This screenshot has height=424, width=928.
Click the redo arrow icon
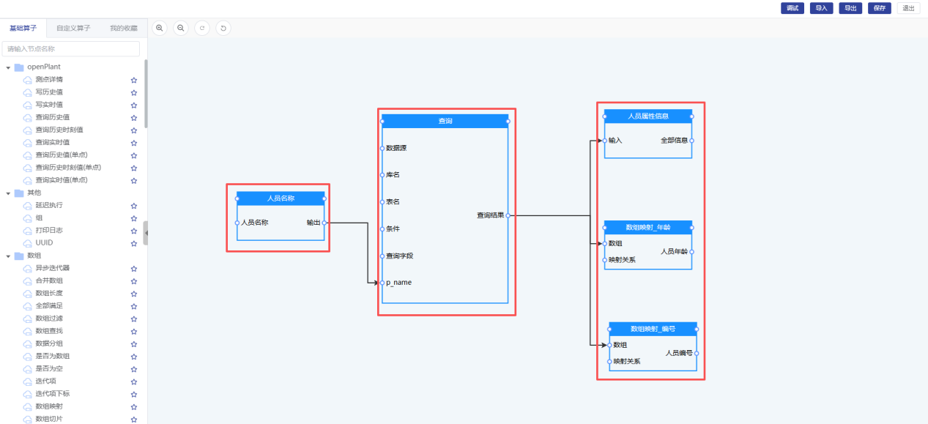tap(202, 28)
